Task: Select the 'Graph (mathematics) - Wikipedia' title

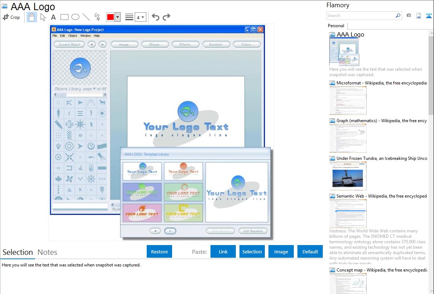Action: coord(382,121)
